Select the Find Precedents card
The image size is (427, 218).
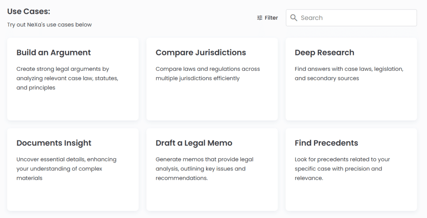(351, 170)
